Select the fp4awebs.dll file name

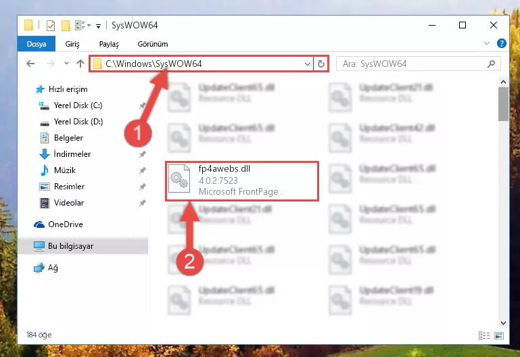coord(224,169)
